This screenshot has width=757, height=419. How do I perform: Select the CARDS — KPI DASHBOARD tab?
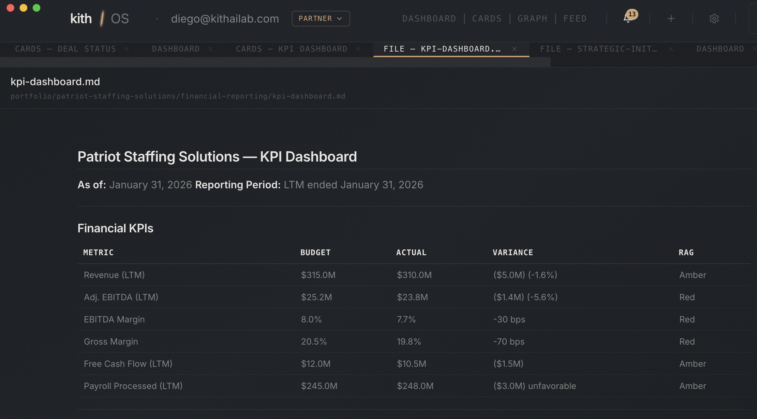292,49
